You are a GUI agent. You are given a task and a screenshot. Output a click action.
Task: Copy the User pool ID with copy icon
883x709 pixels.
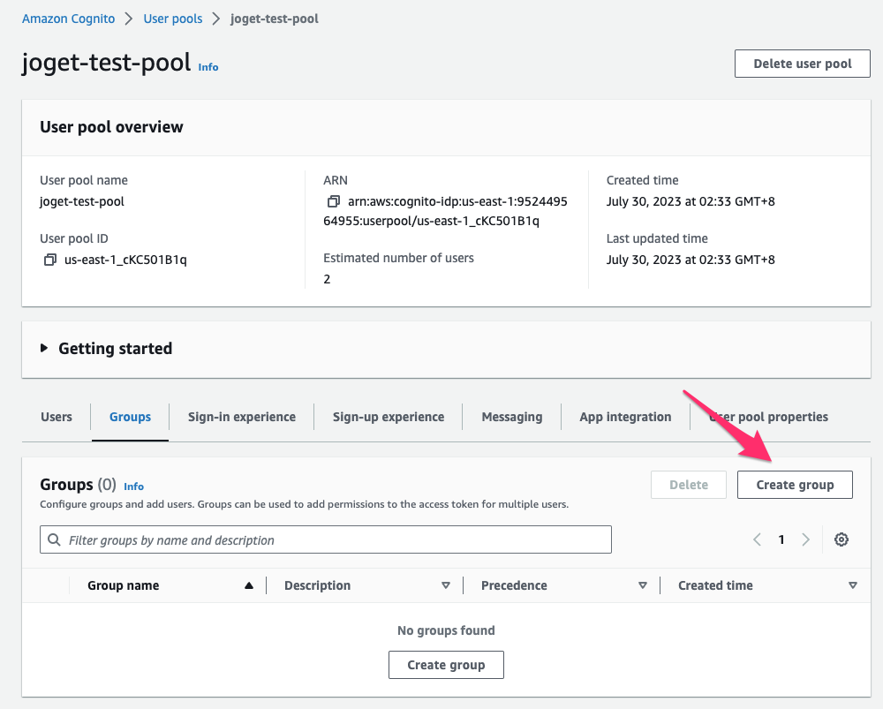49,260
